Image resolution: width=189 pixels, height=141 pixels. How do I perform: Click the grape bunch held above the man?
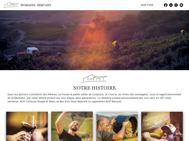[72, 116]
